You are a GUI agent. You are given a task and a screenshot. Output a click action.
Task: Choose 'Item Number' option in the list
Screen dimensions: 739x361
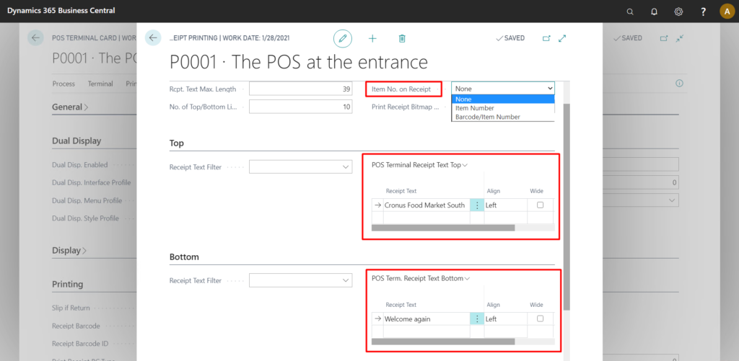tap(503, 108)
